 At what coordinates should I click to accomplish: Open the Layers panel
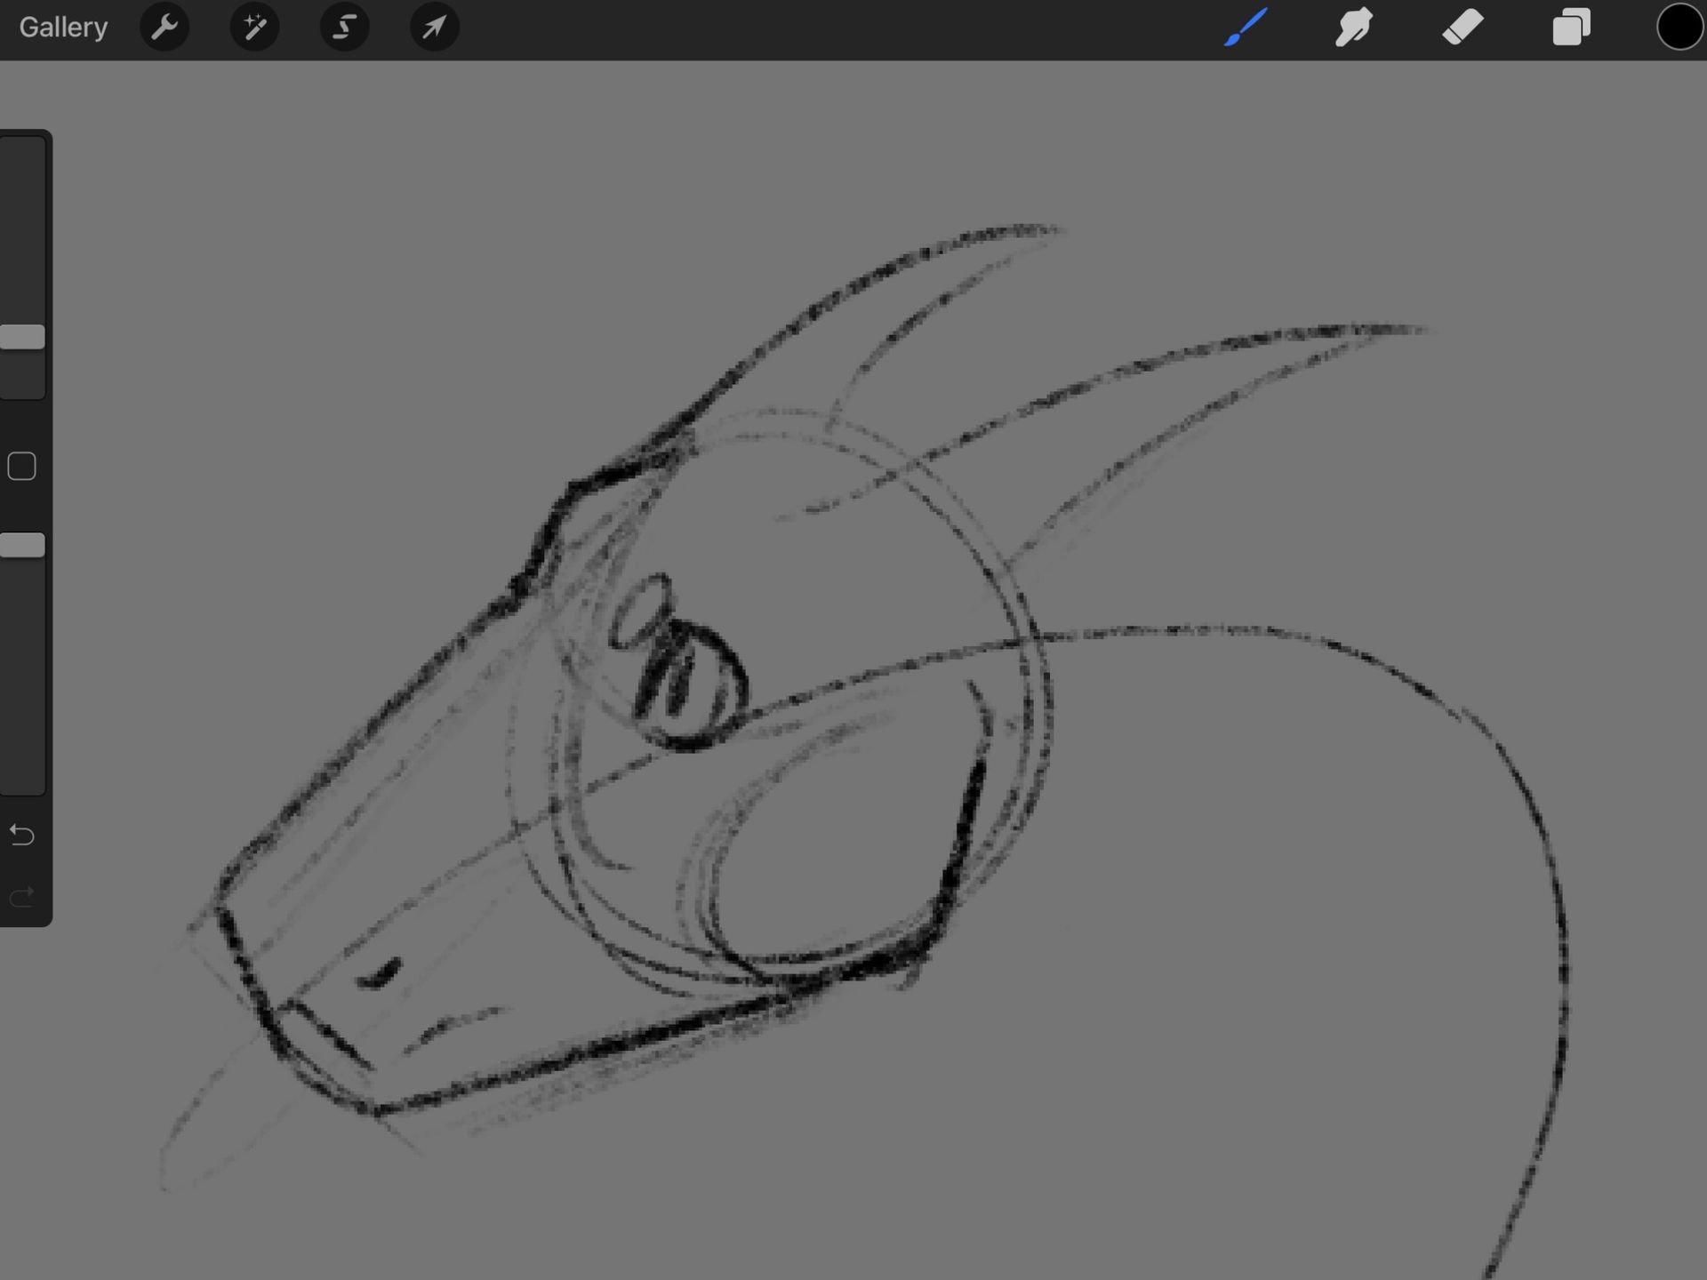[1571, 27]
